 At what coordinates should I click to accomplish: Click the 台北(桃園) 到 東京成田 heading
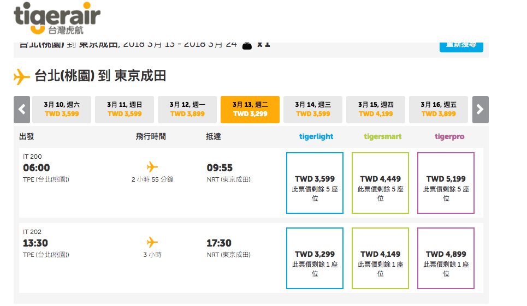(100, 76)
